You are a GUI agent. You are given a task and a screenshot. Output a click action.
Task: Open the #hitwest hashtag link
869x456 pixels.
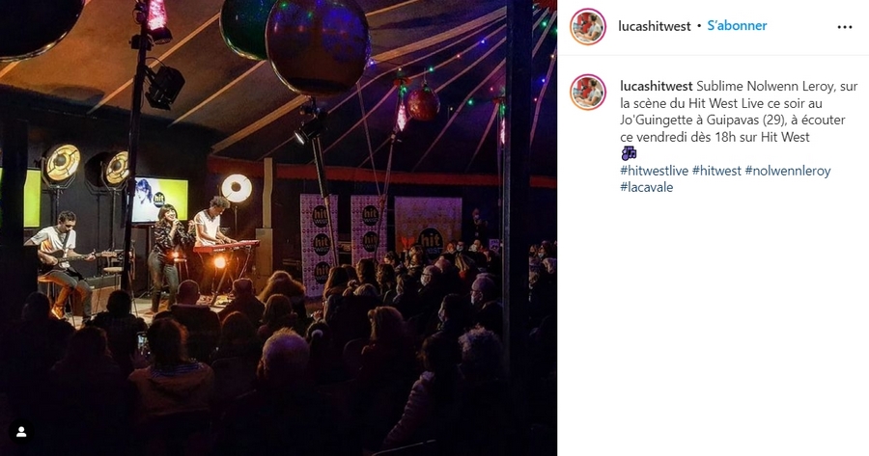[716, 171]
